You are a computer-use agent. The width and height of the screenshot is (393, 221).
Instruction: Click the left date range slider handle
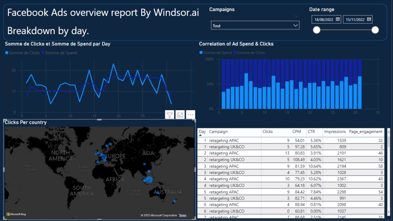[x=317, y=30]
